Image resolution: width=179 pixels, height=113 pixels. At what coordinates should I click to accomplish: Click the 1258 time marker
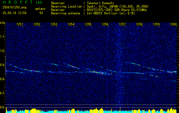click(x=139, y=24)
